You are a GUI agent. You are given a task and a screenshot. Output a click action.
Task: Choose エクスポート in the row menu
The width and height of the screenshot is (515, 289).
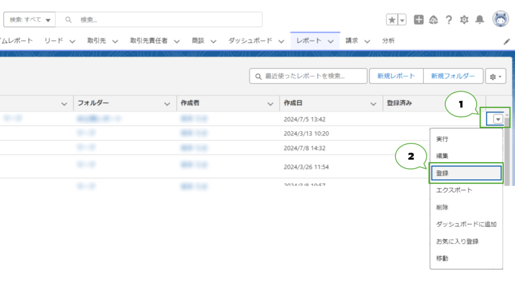[x=454, y=190]
